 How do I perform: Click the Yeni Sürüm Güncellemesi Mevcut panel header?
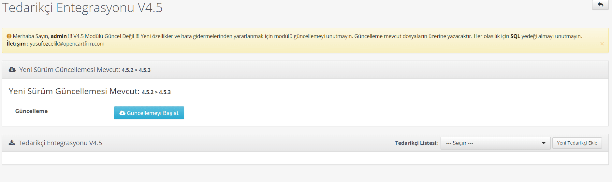[305, 70]
